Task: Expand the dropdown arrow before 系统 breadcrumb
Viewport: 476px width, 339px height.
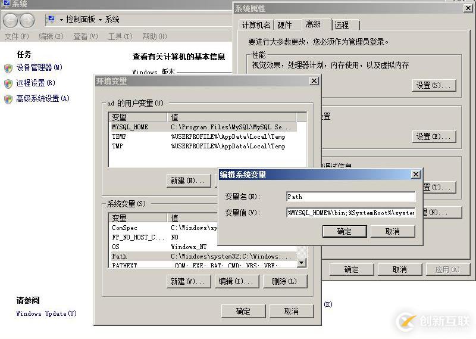Action: (100, 20)
